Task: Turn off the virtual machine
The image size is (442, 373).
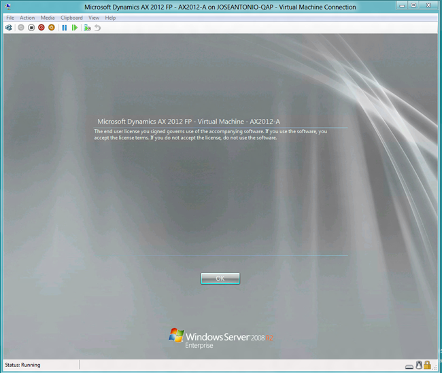Action: (x=31, y=28)
